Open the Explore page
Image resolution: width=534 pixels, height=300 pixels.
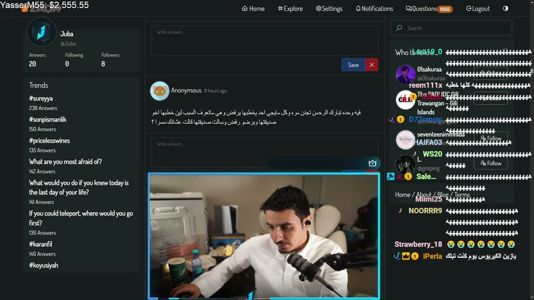point(290,8)
